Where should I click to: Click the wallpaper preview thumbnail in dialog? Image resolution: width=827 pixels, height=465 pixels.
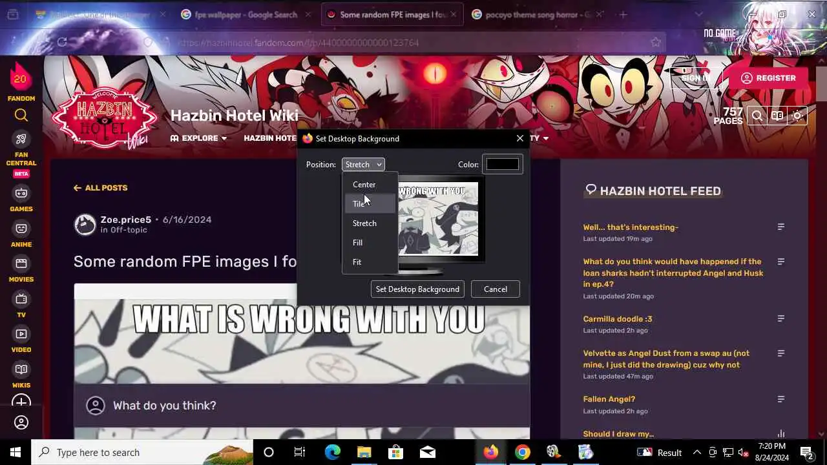(x=438, y=219)
